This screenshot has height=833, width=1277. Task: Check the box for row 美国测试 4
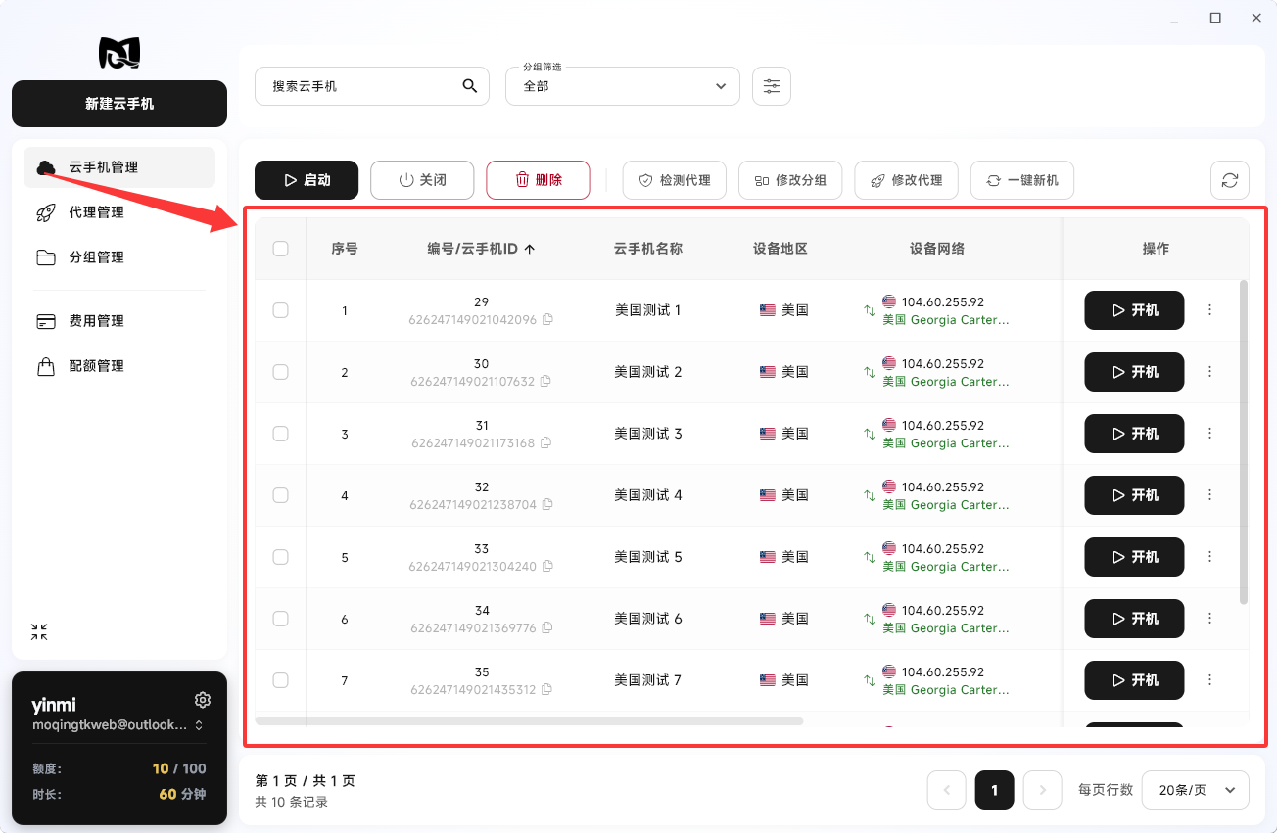tap(280, 495)
